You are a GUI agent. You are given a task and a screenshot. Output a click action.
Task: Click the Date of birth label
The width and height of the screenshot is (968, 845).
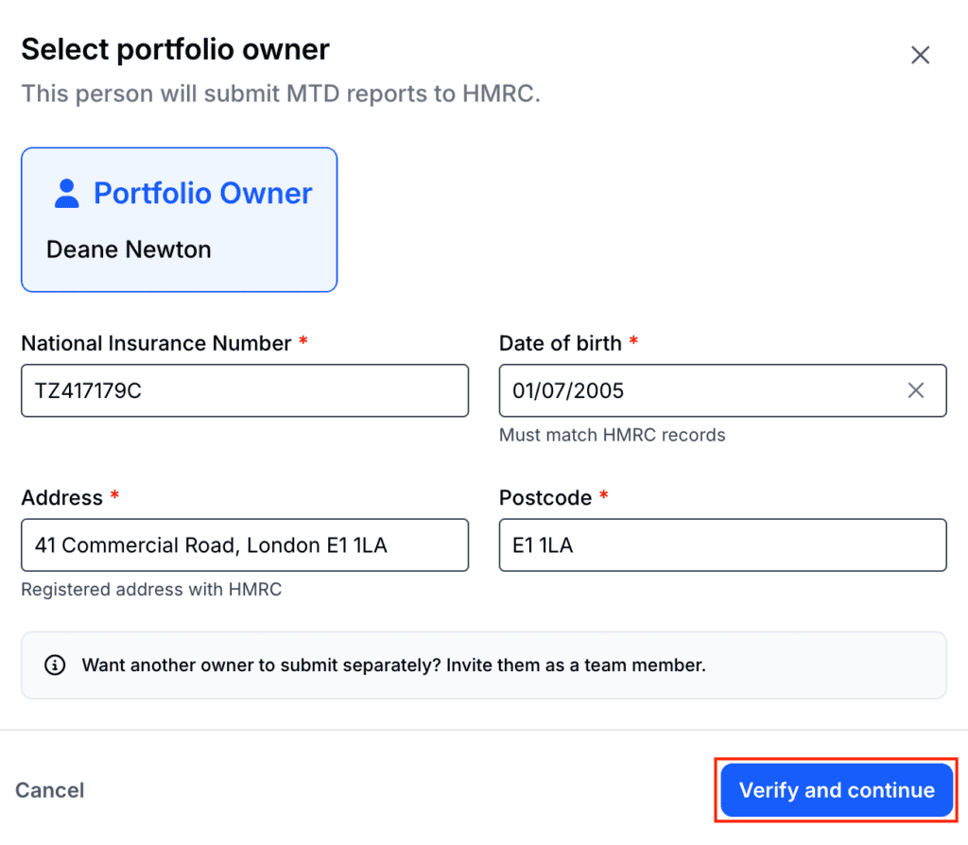coord(560,343)
